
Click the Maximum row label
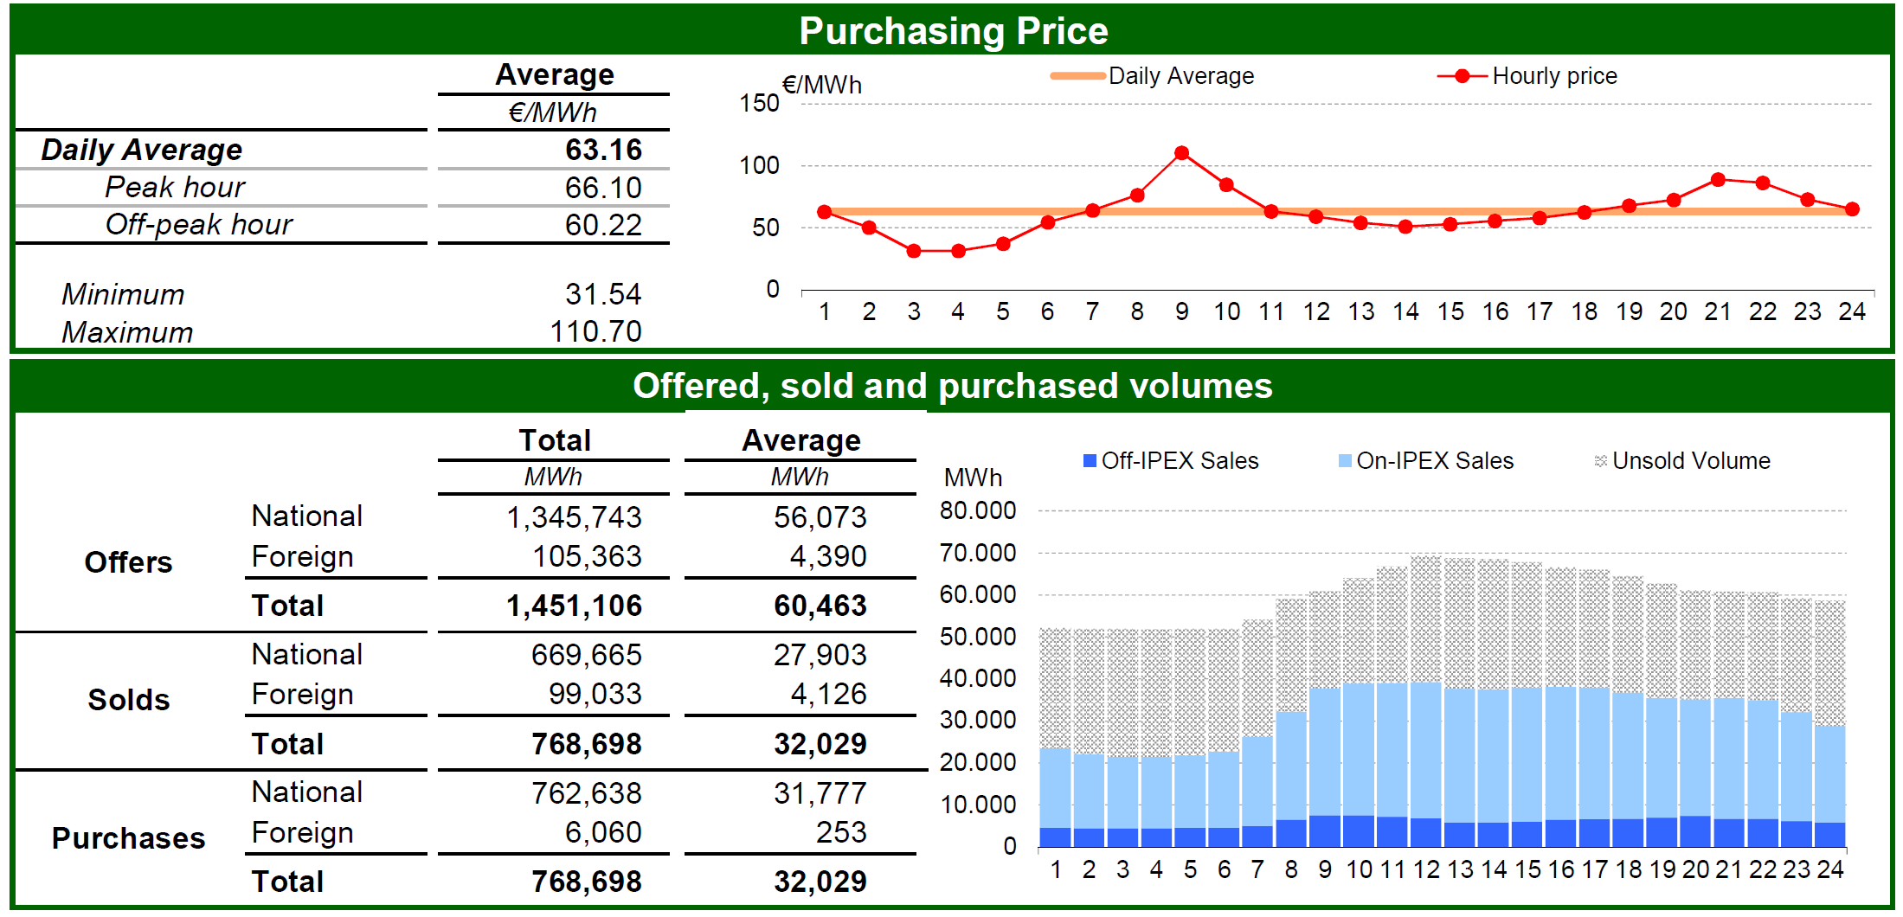coord(127,332)
